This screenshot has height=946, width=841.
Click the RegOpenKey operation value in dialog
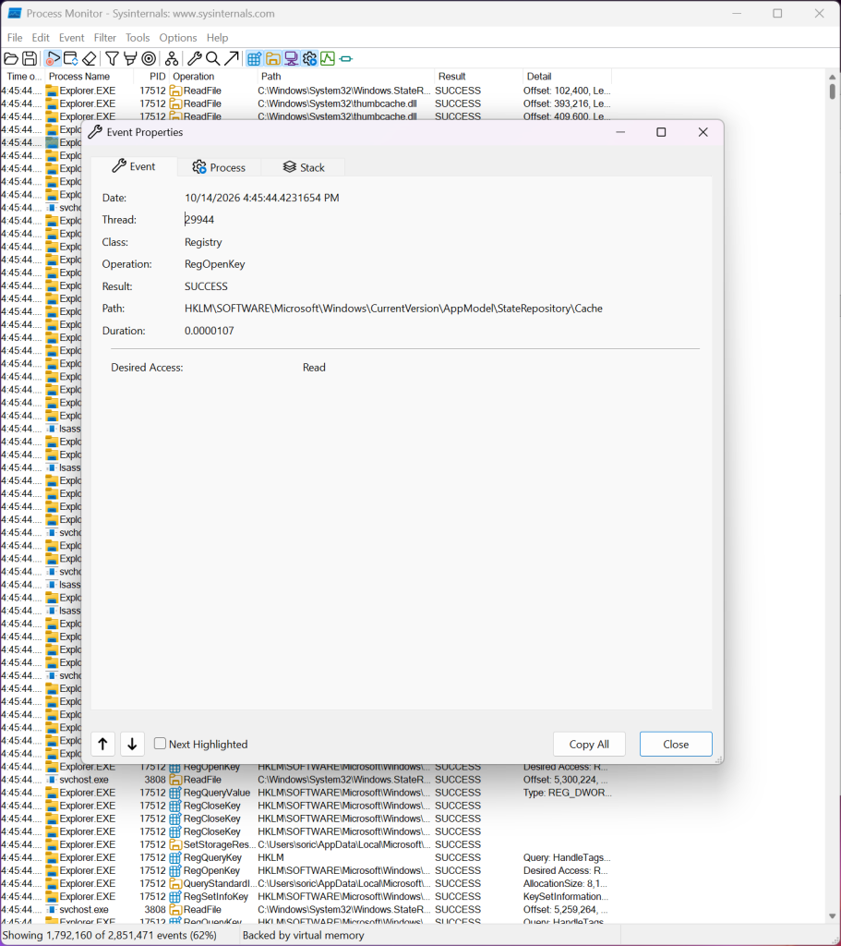click(214, 264)
